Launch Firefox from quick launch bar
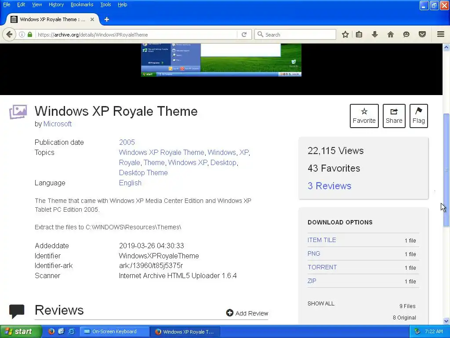 [51, 331]
